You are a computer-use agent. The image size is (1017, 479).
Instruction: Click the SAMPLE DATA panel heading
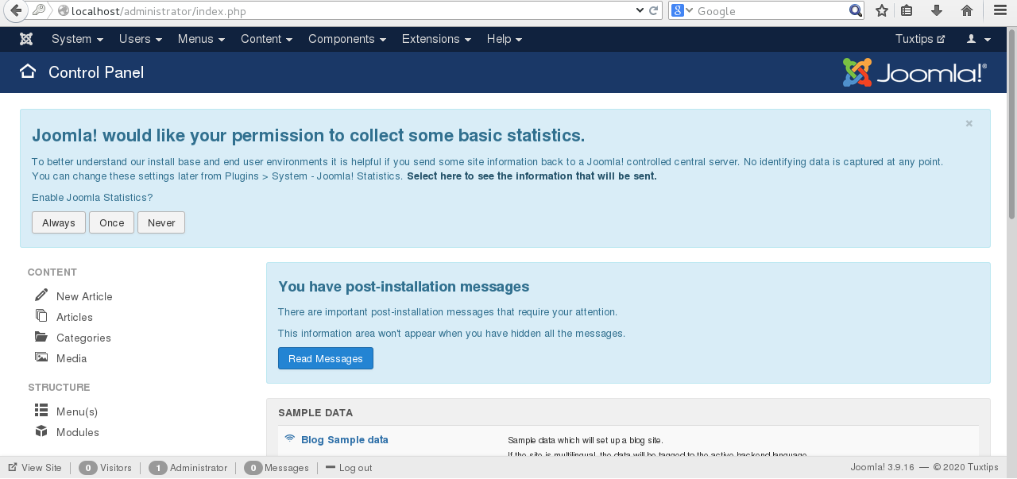(x=315, y=413)
